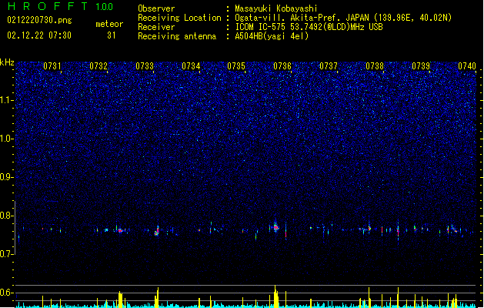This screenshot has height=308, width=484.
Task: Click the 'meteor' label
Action: coord(109,24)
